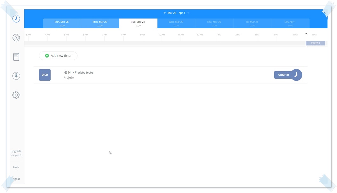Open settings gear icon in sidebar
Viewport: 337px width, 193px height.
point(16,95)
